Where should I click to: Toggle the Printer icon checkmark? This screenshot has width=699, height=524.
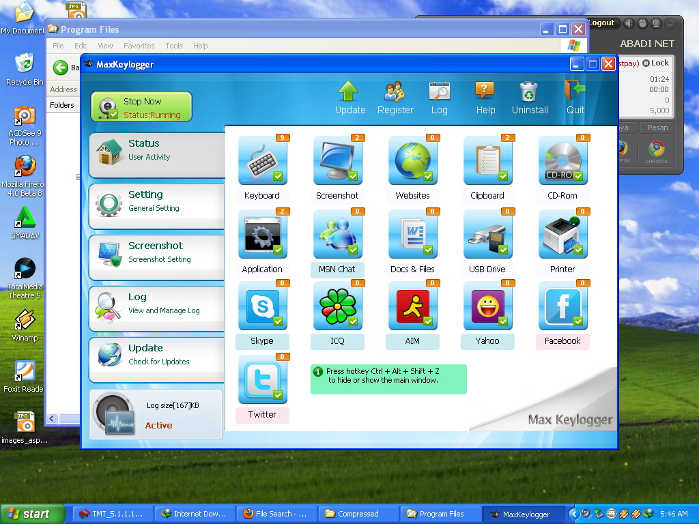578,250
